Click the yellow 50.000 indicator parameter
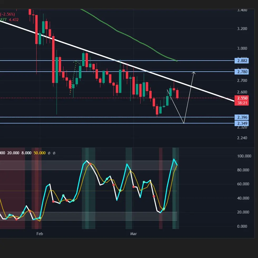The width and height of the screenshot is (258, 258). 39,153
